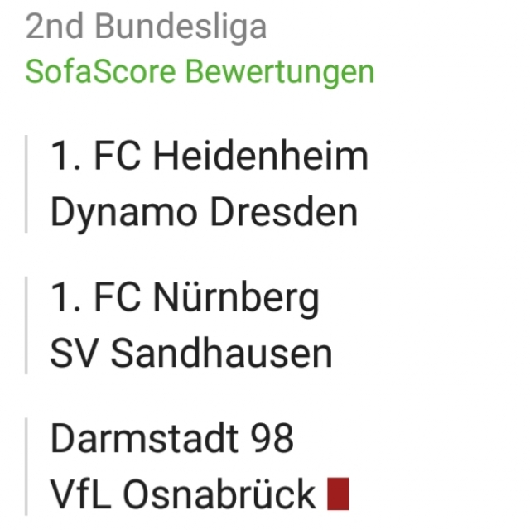Viewport: 530px width, 530px height.
Task: Click the word Sandhausen in second match
Action: click(221, 354)
